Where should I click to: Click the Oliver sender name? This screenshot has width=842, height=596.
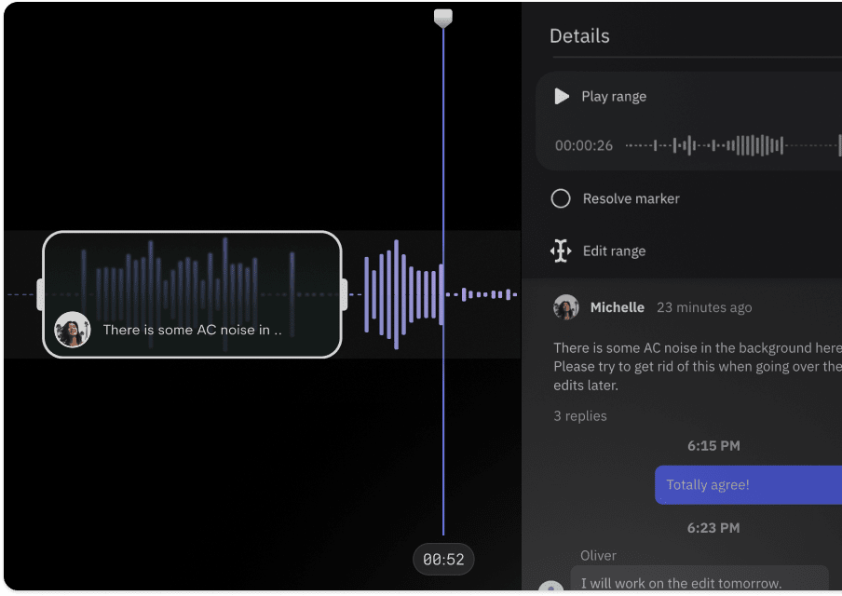pyautogui.click(x=598, y=556)
